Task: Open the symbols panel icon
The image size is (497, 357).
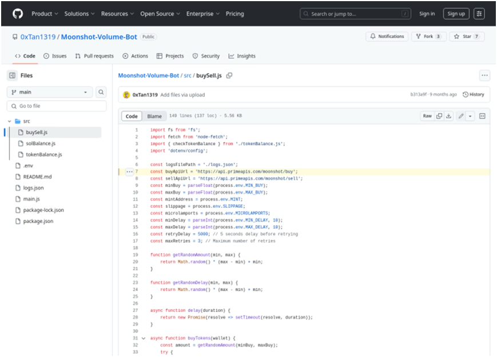Action: point(482,116)
